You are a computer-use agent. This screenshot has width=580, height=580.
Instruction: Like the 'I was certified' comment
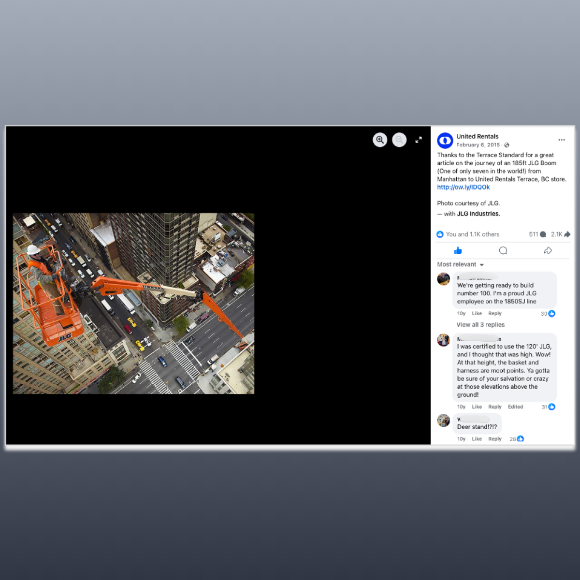click(477, 407)
